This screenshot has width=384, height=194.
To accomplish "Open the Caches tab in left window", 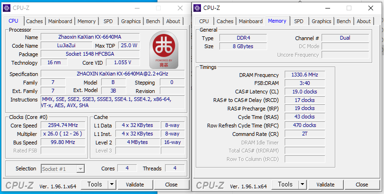I will [x=34, y=21].
